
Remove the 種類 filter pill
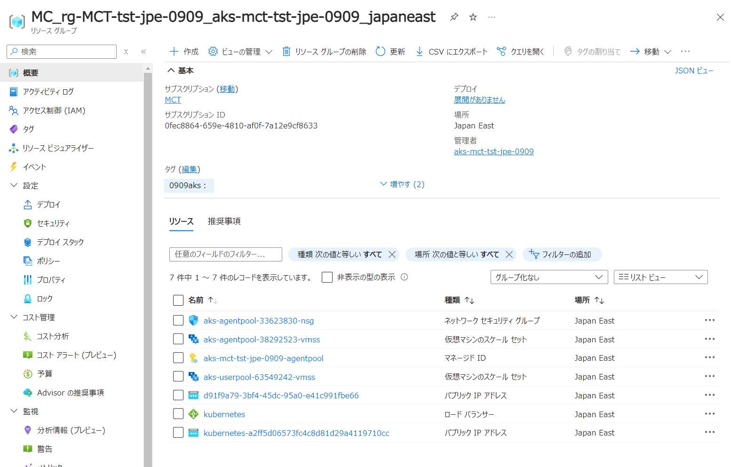(x=392, y=254)
